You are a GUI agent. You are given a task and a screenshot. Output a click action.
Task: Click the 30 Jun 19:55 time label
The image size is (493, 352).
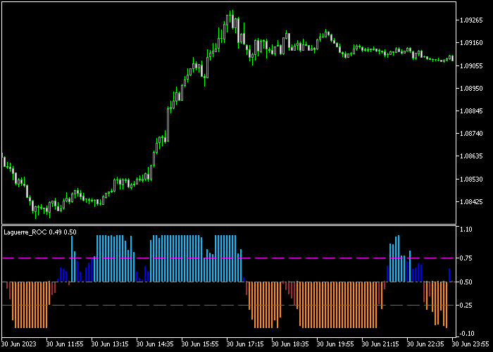pos(335,344)
